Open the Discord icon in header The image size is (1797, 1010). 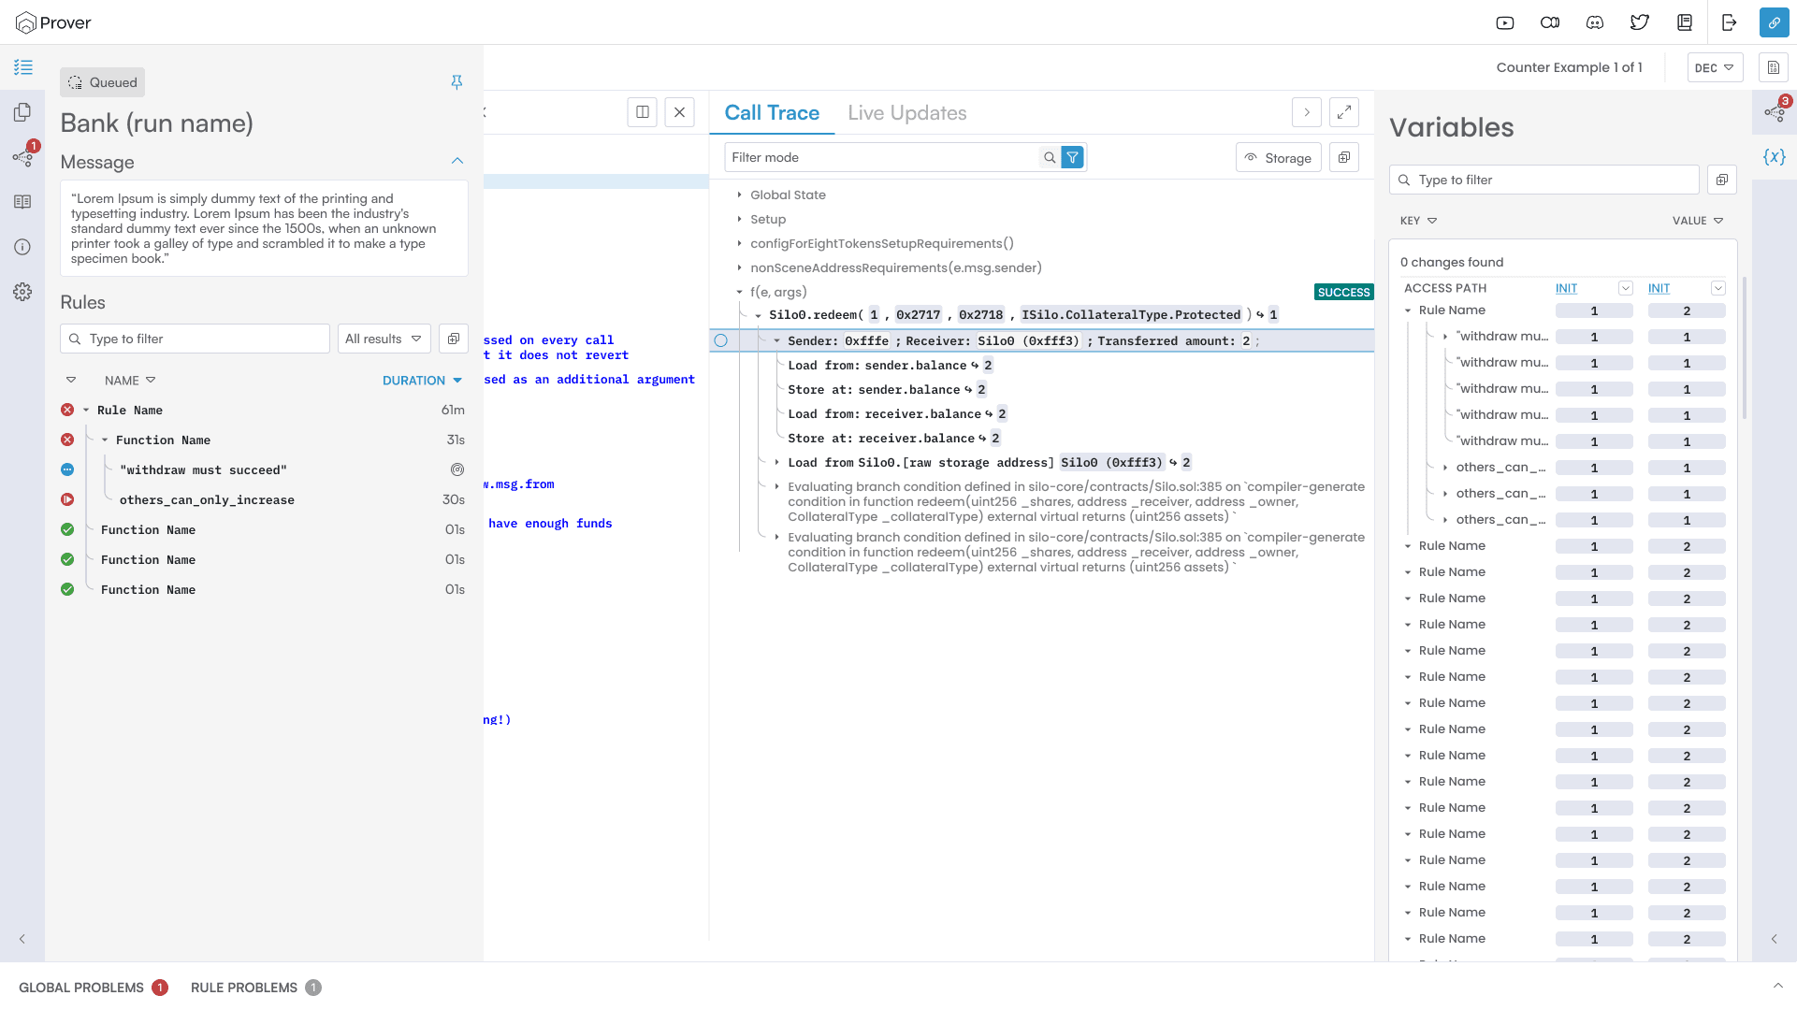click(x=1595, y=22)
